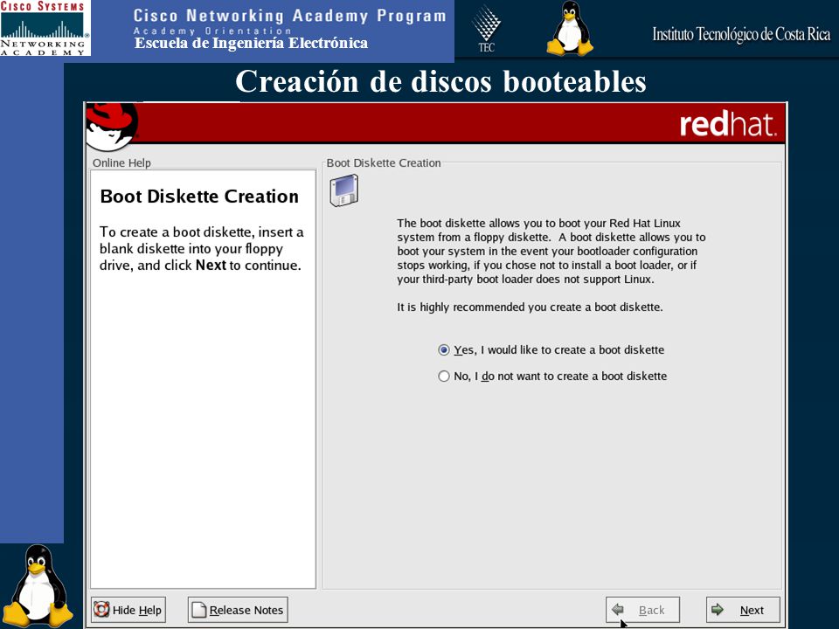This screenshot has height=629, width=839.
Task: Choose No, do not create boot diskette
Action: [x=552, y=376]
